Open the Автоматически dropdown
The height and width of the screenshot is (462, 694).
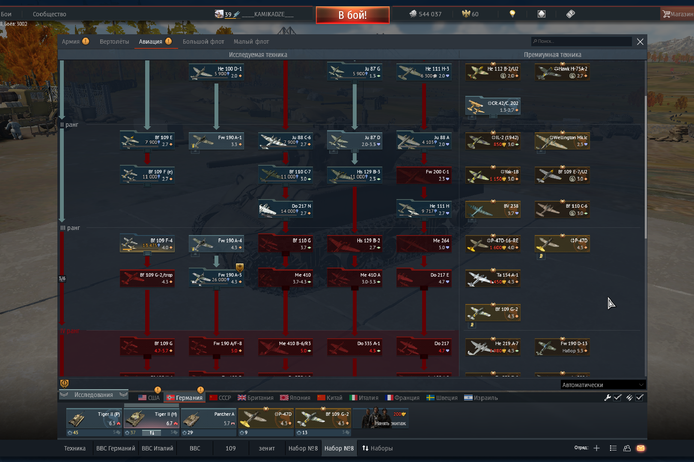click(x=603, y=385)
